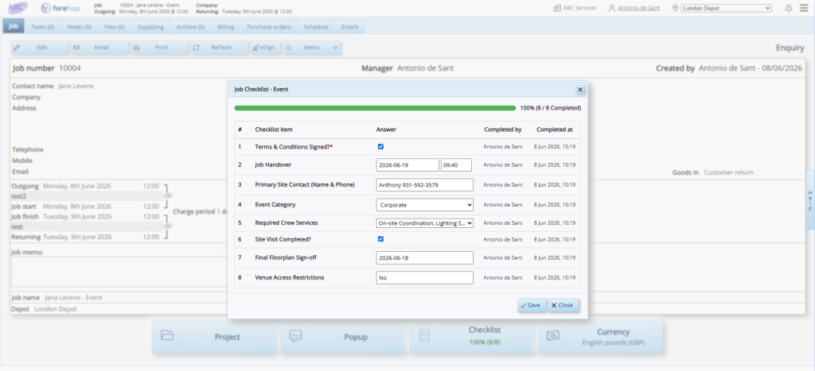815x371 pixels.
Task: Click the Checklist tile showing 100% (8/8)
Action: pyautogui.click(x=471, y=337)
